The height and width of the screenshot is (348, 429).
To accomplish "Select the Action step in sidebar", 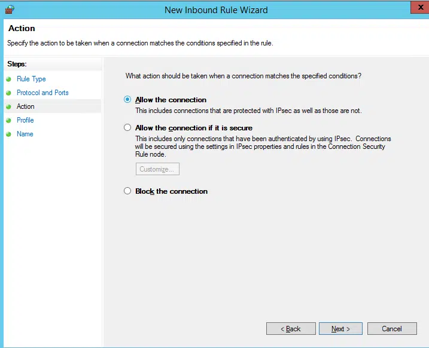I will pyautogui.click(x=26, y=106).
